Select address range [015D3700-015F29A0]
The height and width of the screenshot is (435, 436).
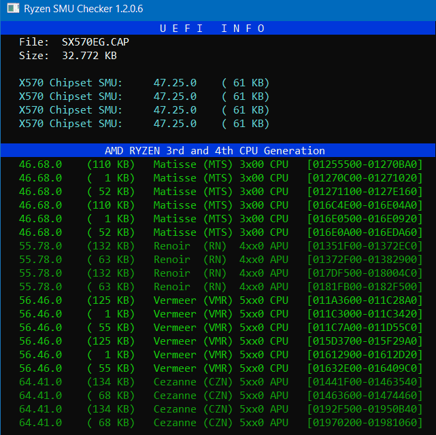pyautogui.click(x=365, y=341)
